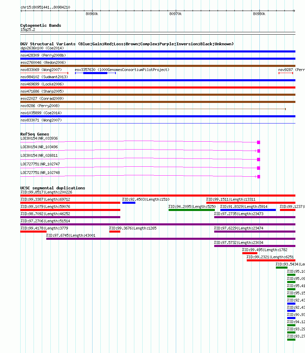
Task: Click the %ID:90.93 duplication label
Action: 296,315
